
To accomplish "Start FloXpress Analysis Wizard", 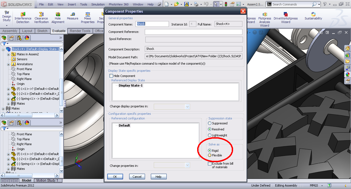I will coord(265,19).
